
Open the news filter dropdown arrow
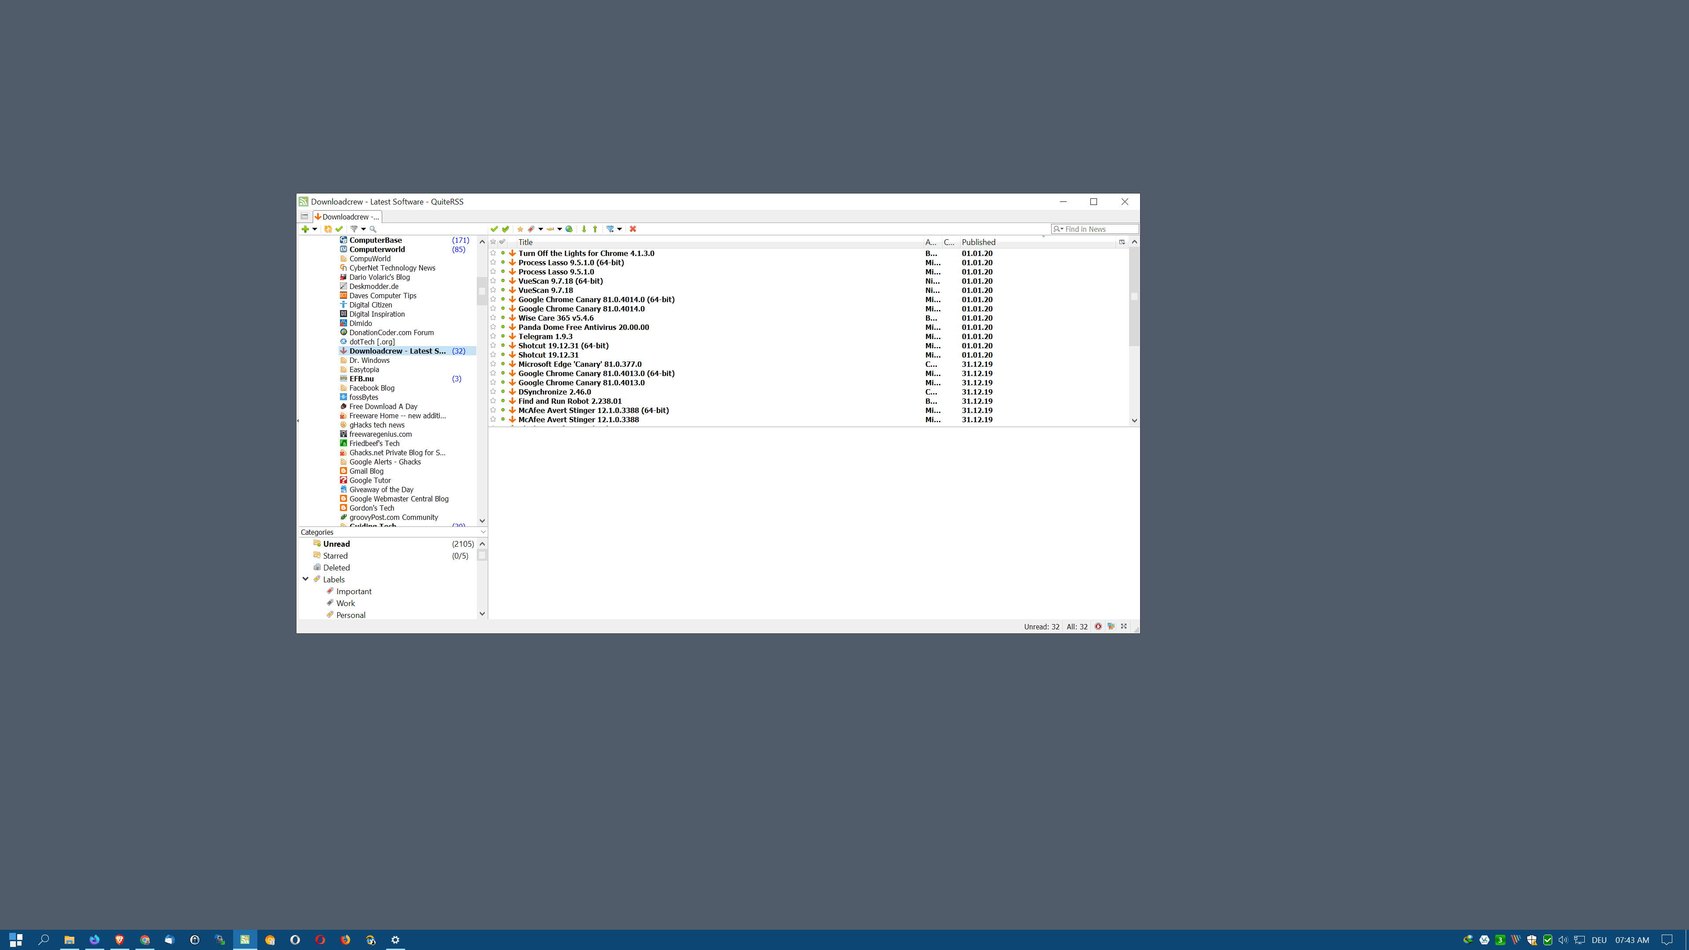tap(620, 229)
